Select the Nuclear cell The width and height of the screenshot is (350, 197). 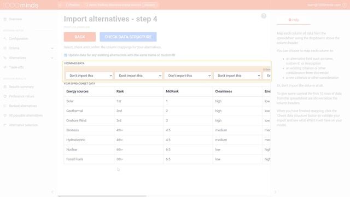[89, 149]
